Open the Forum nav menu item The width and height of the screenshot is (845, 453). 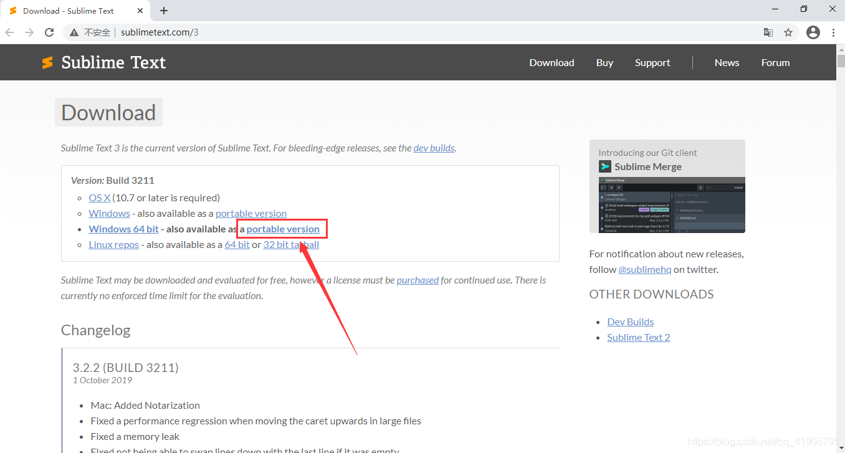[x=775, y=62]
